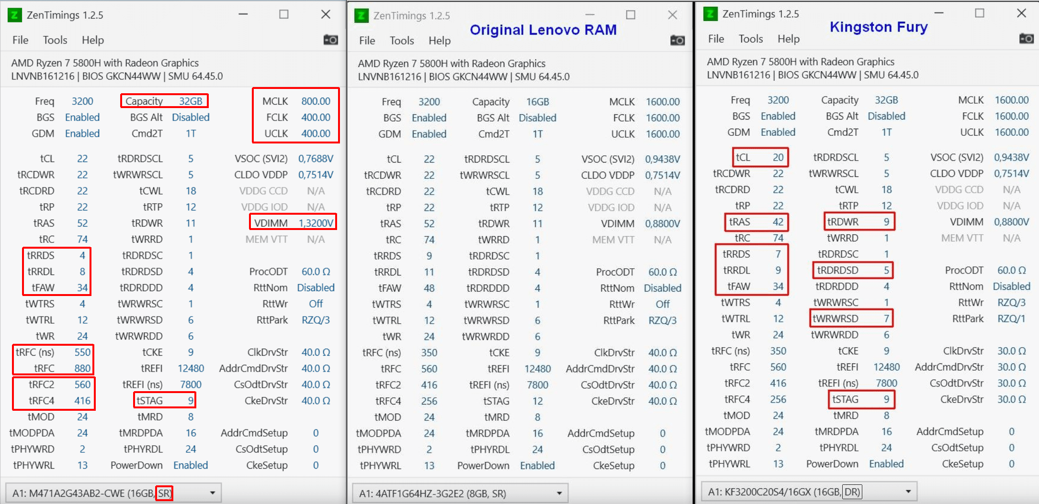Image resolution: width=1039 pixels, height=504 pixels.
Task: Click the tFAW value 48 in the Original Lenovo RAM window
Action: point(429,288)
